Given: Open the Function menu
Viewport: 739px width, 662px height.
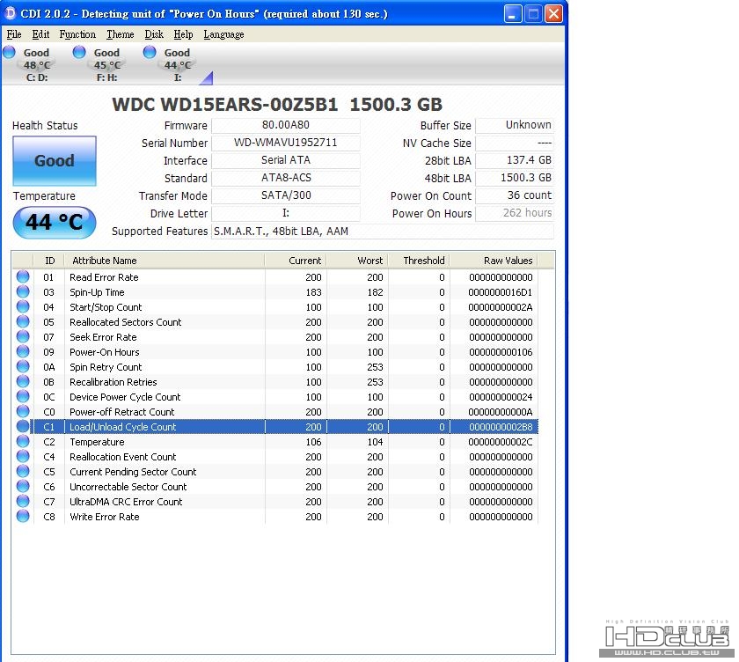Looking at the screenshot, I should pyautogui.click(x=77, y=34).
